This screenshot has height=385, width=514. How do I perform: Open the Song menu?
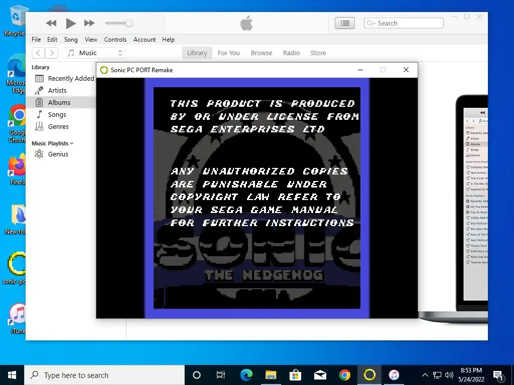coord(71,40)
